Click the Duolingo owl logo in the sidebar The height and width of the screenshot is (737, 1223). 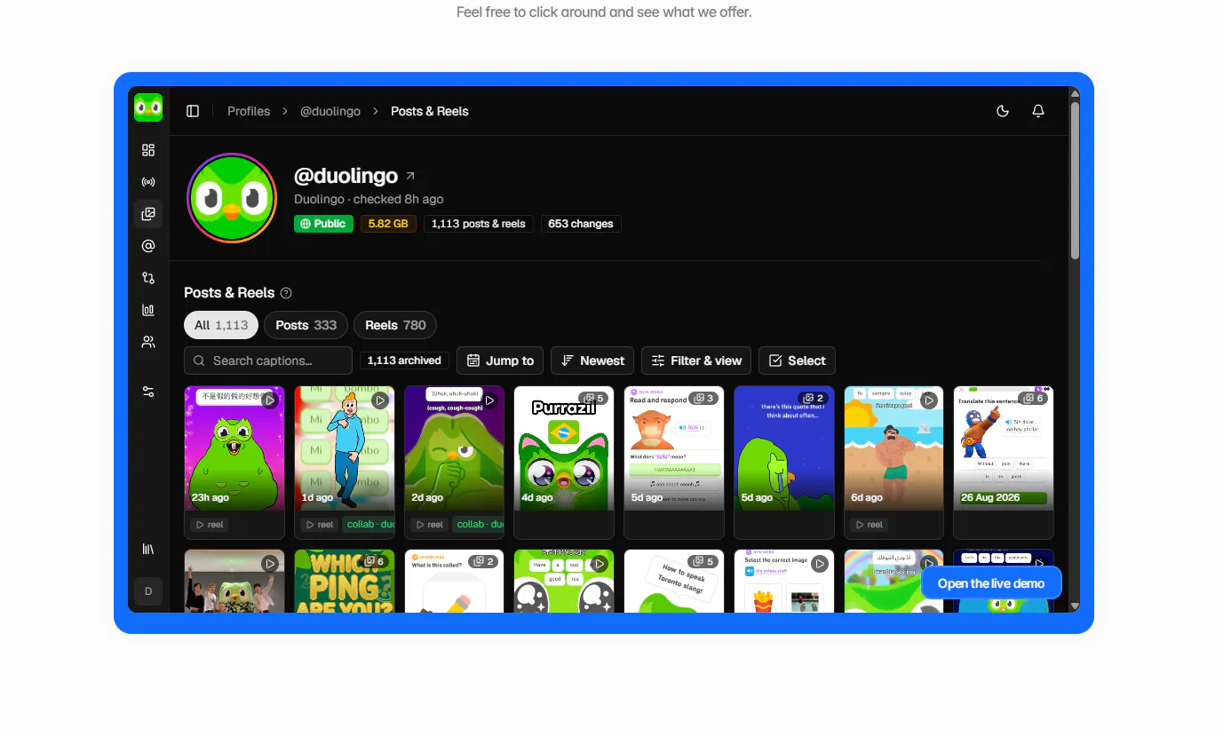click(148, 107)
